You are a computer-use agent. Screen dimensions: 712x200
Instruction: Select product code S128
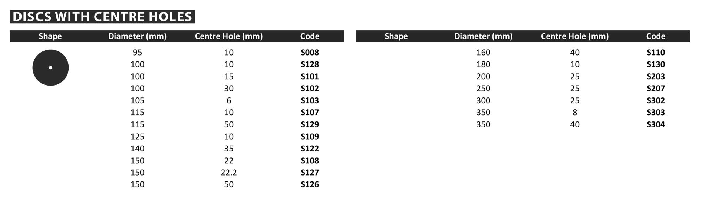(310, 64)
